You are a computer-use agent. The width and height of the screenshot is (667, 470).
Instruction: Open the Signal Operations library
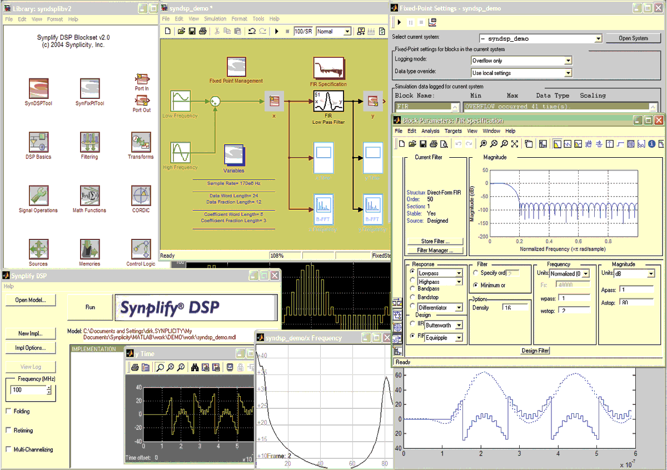click(x=38, y=196)
